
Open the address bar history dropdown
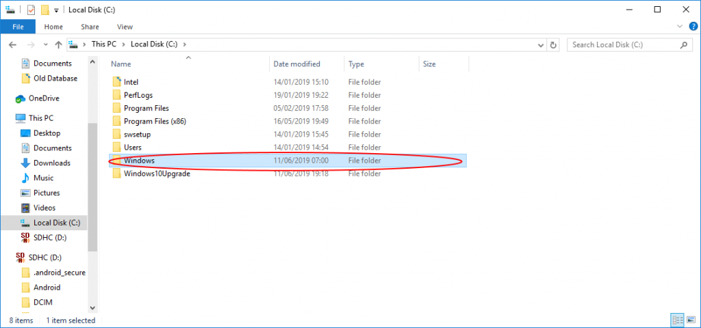coord(541,44)
